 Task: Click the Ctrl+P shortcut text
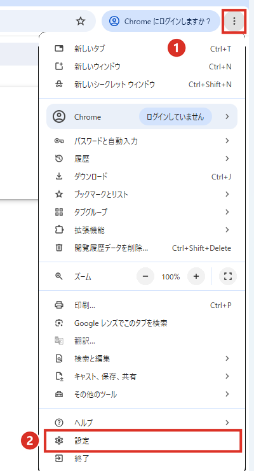[221, 306]
